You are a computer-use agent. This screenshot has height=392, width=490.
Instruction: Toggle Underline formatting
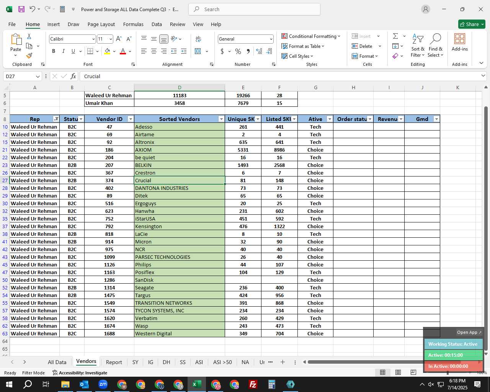[73, 51]
